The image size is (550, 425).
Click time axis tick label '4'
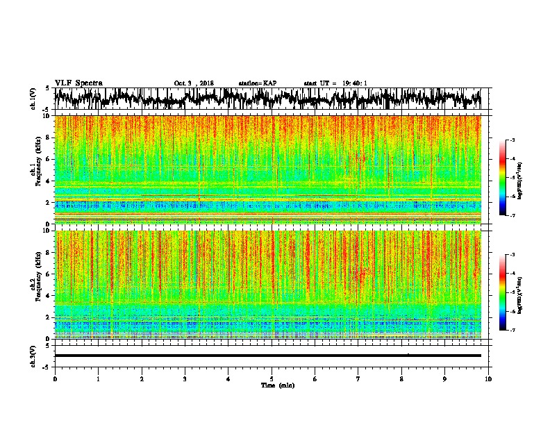pos(228,379)
